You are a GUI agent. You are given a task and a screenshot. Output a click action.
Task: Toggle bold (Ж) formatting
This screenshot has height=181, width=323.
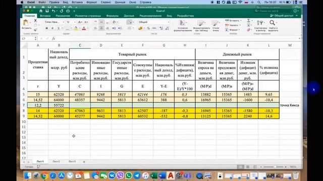(47, 28)
